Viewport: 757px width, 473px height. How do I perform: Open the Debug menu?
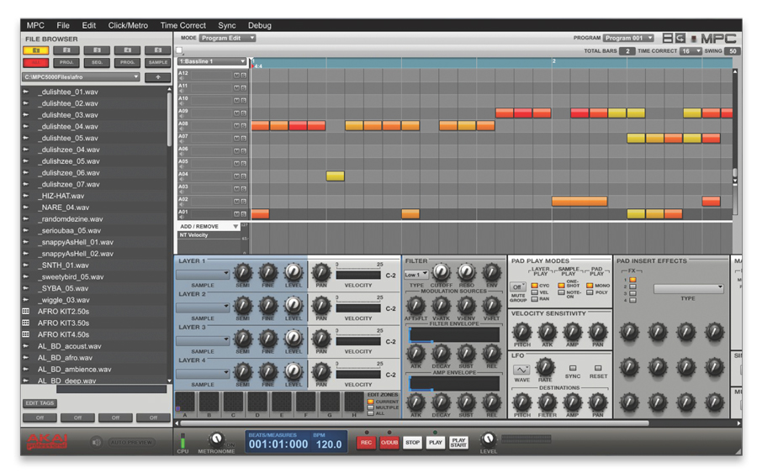point(260,25)
